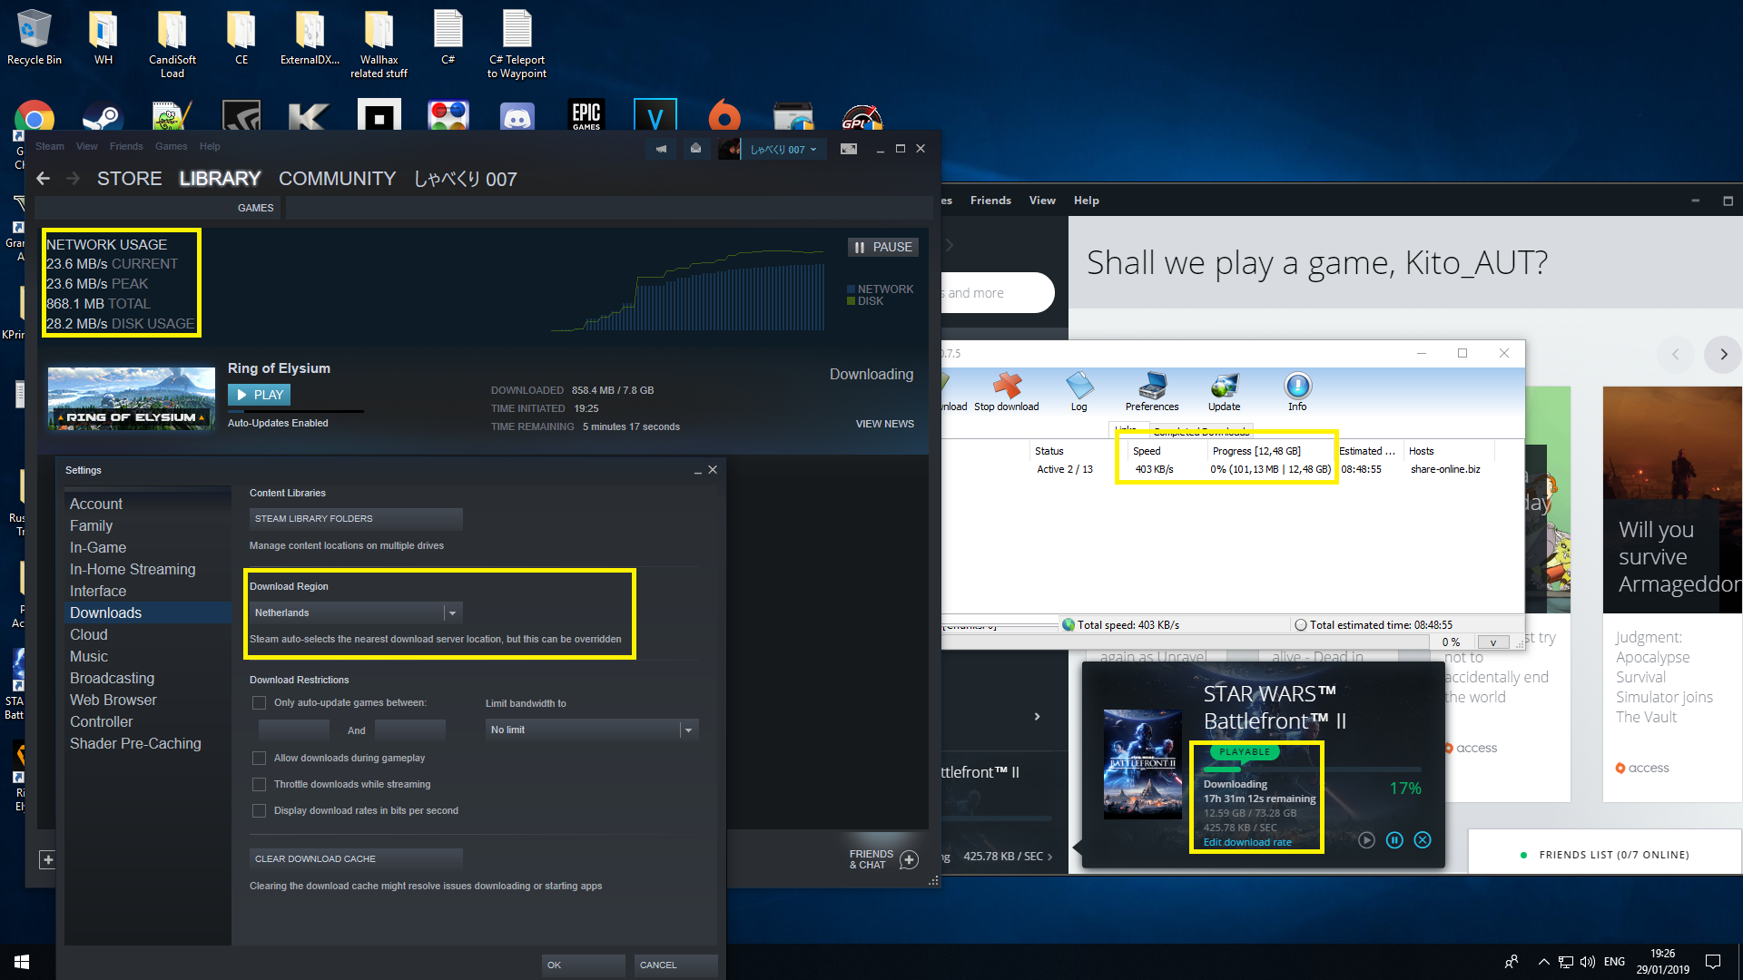This screenshot has width=1743, height=980.
Task: Enable Only auto-update games between checkbox
Action: click(x=260, y=703)
